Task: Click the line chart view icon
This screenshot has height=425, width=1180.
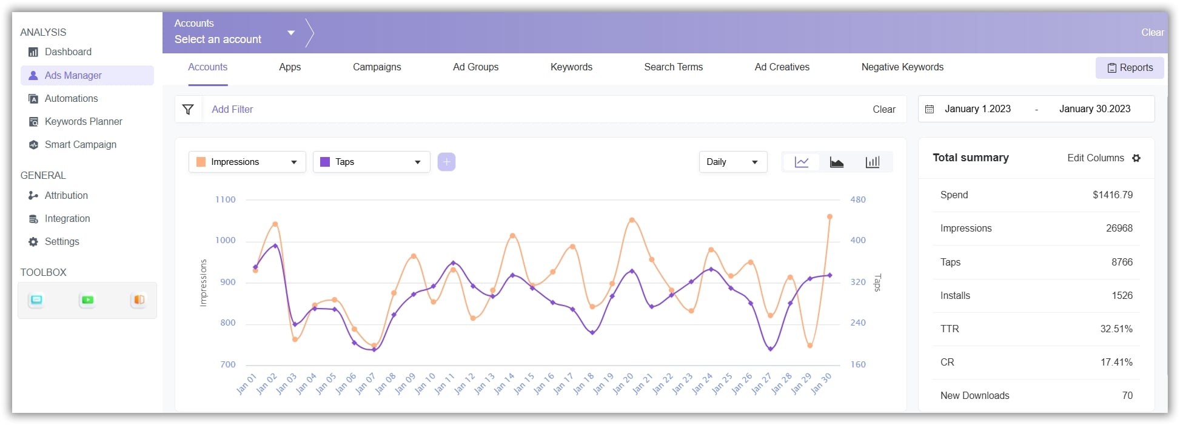Action: (801, 162)
